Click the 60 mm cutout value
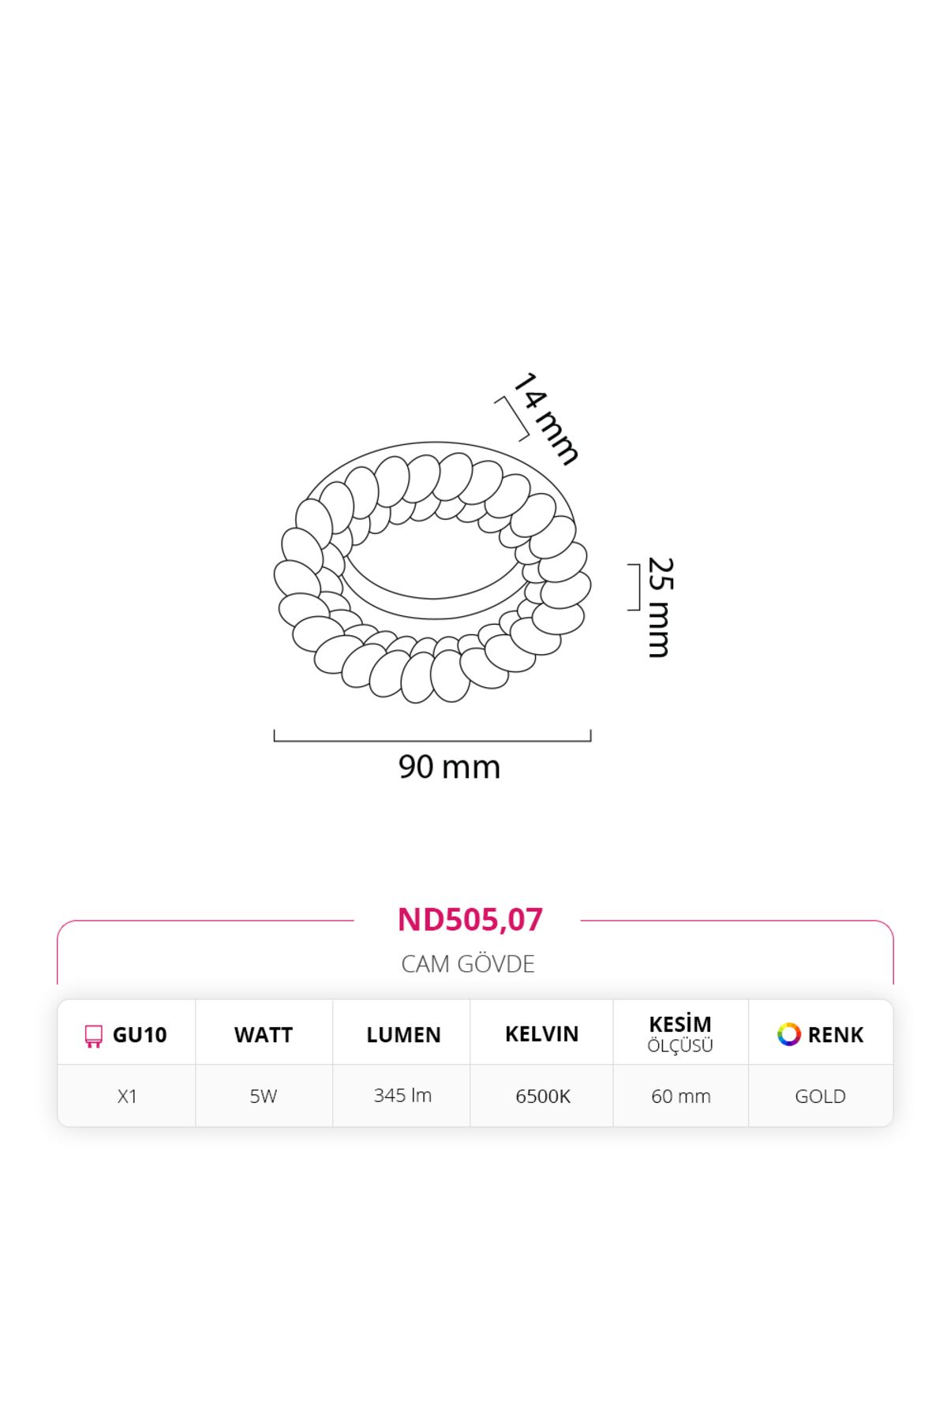The image size is (947, 1420). [681, 1096]
